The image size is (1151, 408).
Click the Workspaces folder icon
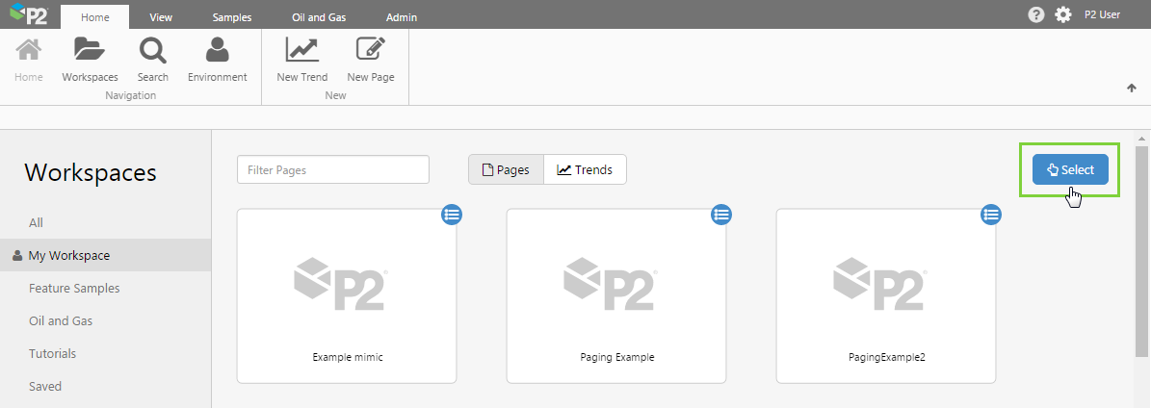point(90,51)
